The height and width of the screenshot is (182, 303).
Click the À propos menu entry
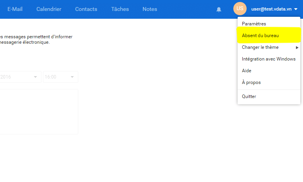tap(251, 82)
